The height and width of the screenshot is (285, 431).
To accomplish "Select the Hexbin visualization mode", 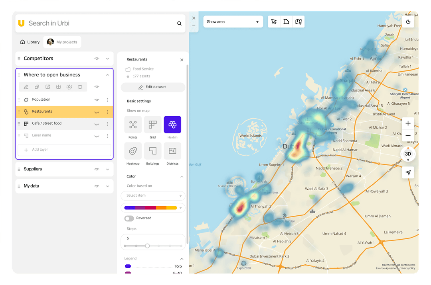I will point(172,125).
